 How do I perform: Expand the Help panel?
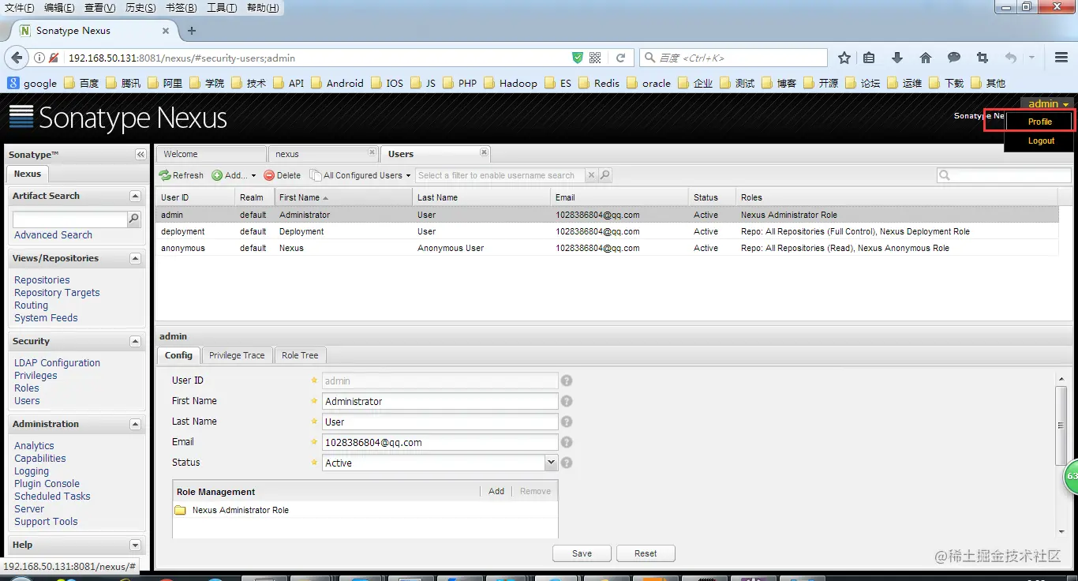135,545
